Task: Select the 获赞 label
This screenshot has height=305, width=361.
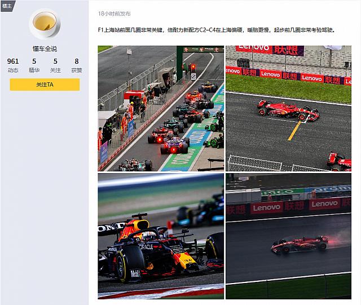Action: 76,70
